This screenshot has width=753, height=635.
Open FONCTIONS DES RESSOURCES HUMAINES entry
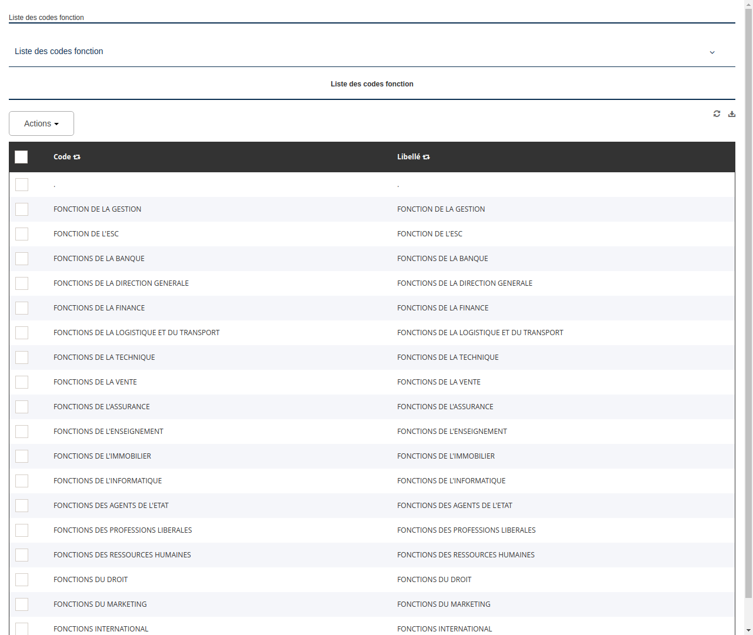[x=122, y=554]
